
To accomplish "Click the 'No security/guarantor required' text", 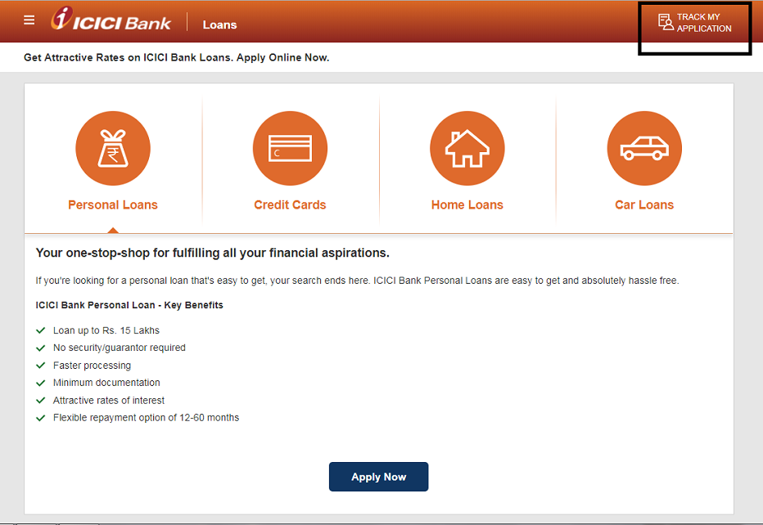I will coord(120,348).
